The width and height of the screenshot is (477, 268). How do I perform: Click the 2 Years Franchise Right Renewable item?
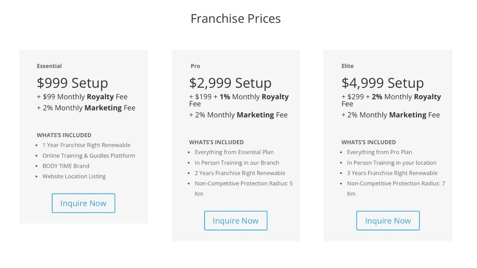(x=240, y=173)
